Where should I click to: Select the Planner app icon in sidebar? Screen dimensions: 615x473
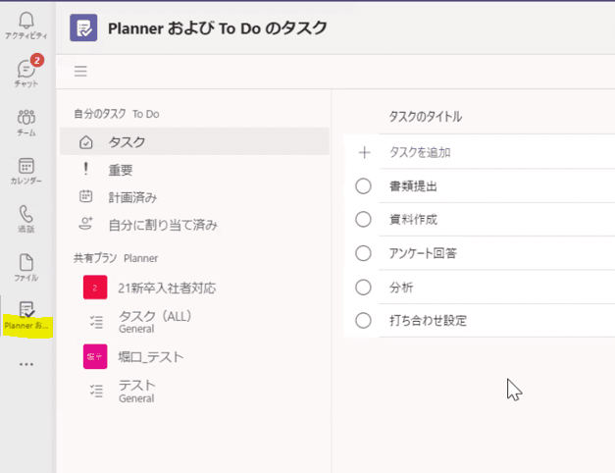[26, 314]
